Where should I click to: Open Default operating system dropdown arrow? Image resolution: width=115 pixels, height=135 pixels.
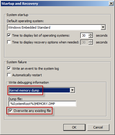(103, 27)
